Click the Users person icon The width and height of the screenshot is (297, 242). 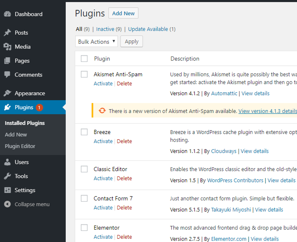[7, 162]
